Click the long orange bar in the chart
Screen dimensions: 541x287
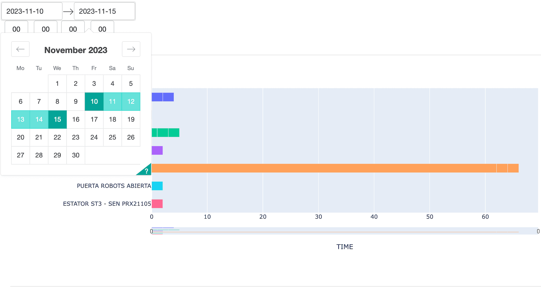coord(319,168)
